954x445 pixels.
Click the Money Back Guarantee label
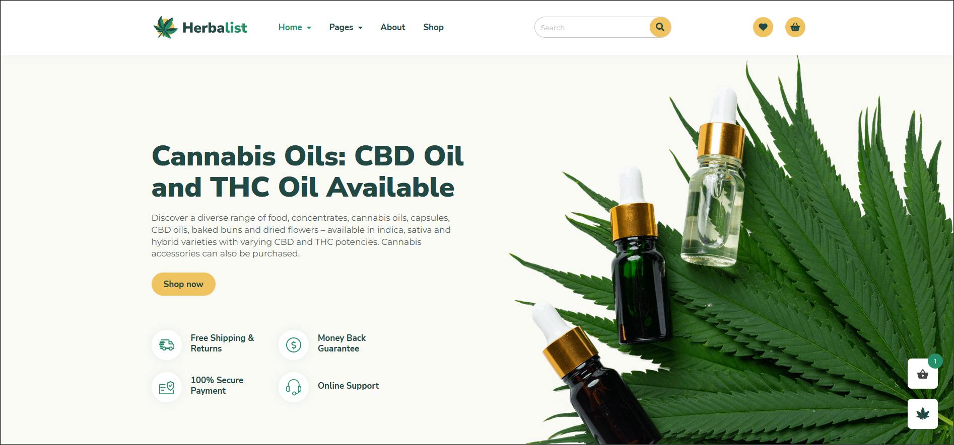pyautogui.click(x=342, y=343)
